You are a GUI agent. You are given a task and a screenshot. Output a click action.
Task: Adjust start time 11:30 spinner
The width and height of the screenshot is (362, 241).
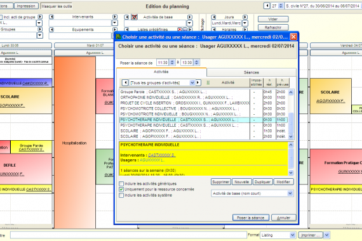coord(172,63)
